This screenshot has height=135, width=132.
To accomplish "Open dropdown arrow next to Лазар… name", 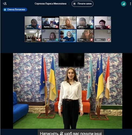I will pyautogui.click(x=70, y=27).
